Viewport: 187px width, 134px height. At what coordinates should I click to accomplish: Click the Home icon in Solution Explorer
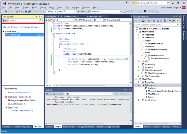tap(143, 20)
